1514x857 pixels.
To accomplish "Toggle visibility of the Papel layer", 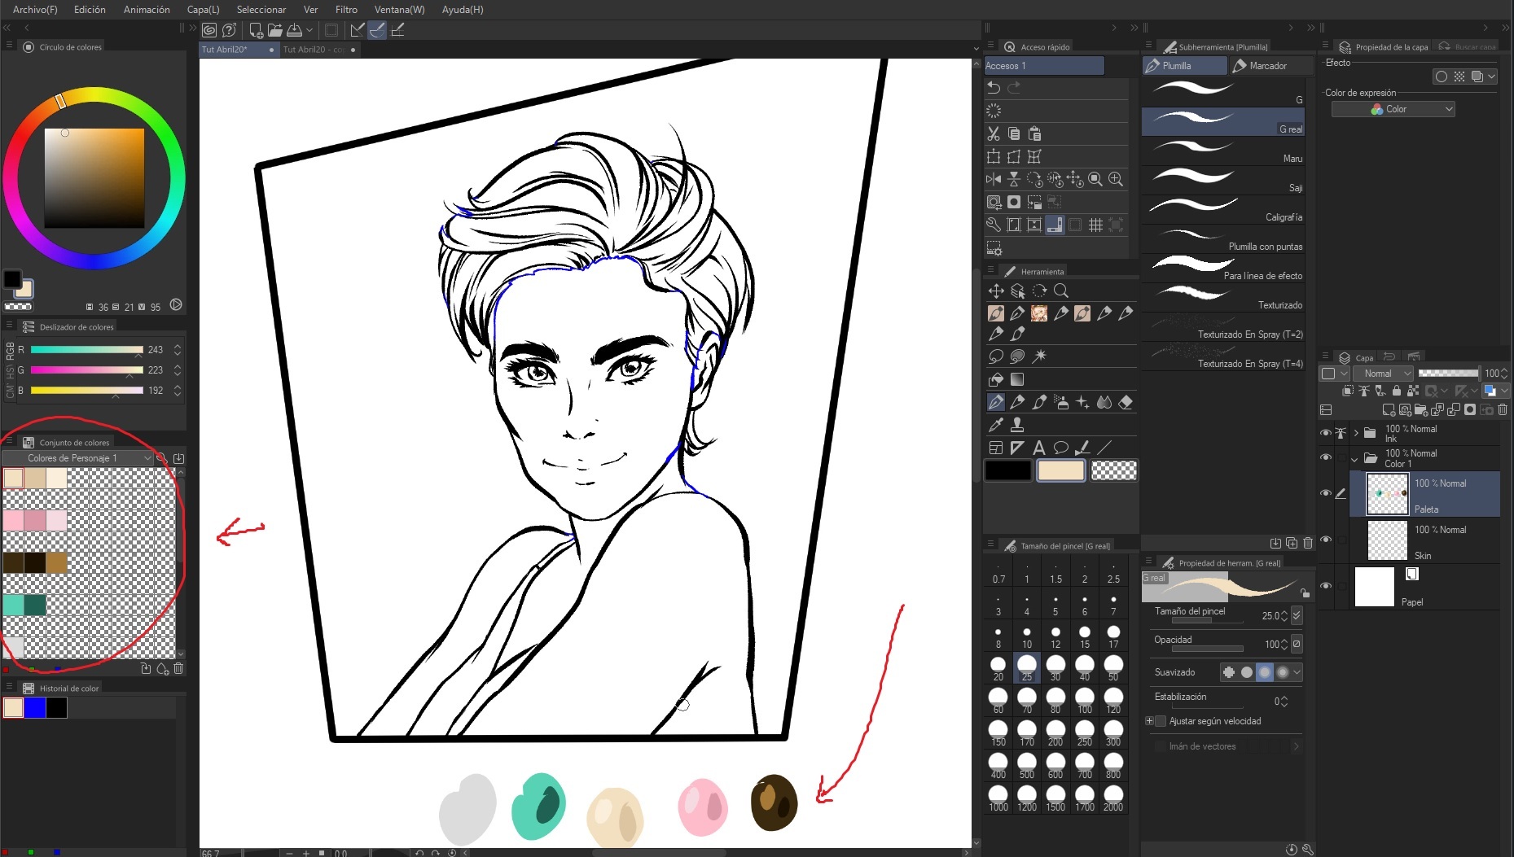I will click(1325, 586).
